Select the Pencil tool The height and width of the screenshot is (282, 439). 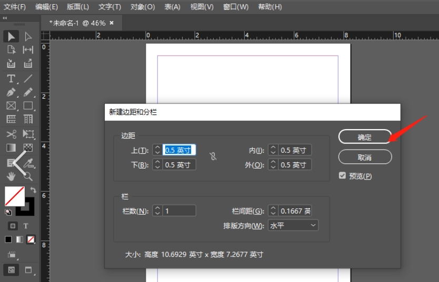click(x=28, y=92)
